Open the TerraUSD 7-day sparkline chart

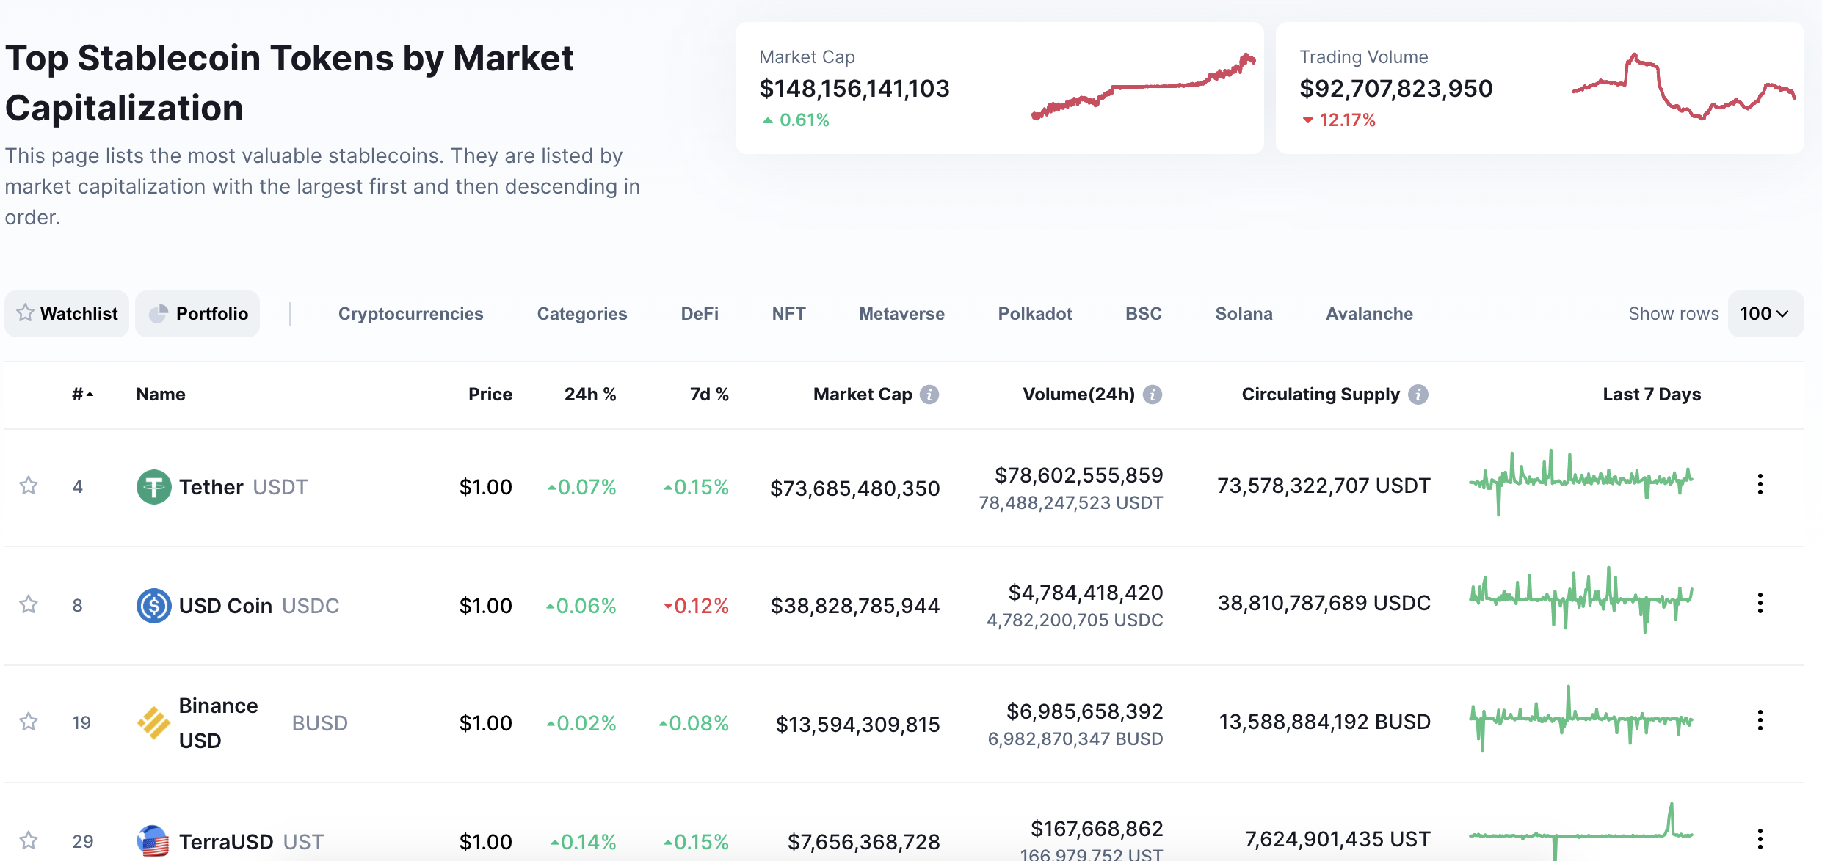(1581, 832)
